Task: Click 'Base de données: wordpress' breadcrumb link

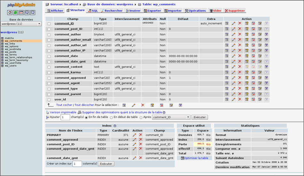Action: pyautogui.click(x=110, y=4)
